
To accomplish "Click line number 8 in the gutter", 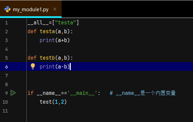I will click(6, 84).
